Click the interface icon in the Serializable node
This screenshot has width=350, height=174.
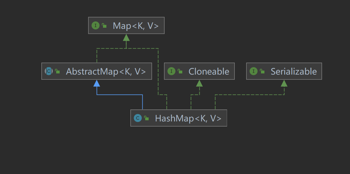pyautogui.click(x=253, y=71)
